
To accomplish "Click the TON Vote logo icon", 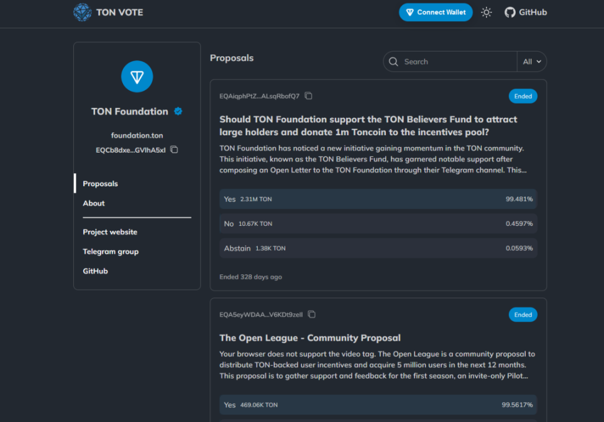I will tap(82, 12).
